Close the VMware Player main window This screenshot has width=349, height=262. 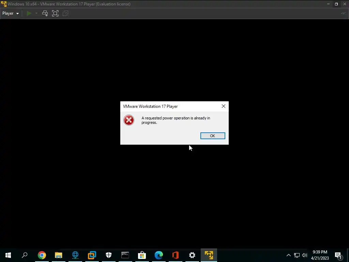[345, 4]
